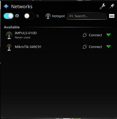Viewport: 117px width, 119px height.
Task: Open network configuration via wrench icon
Action: (102, 6)
